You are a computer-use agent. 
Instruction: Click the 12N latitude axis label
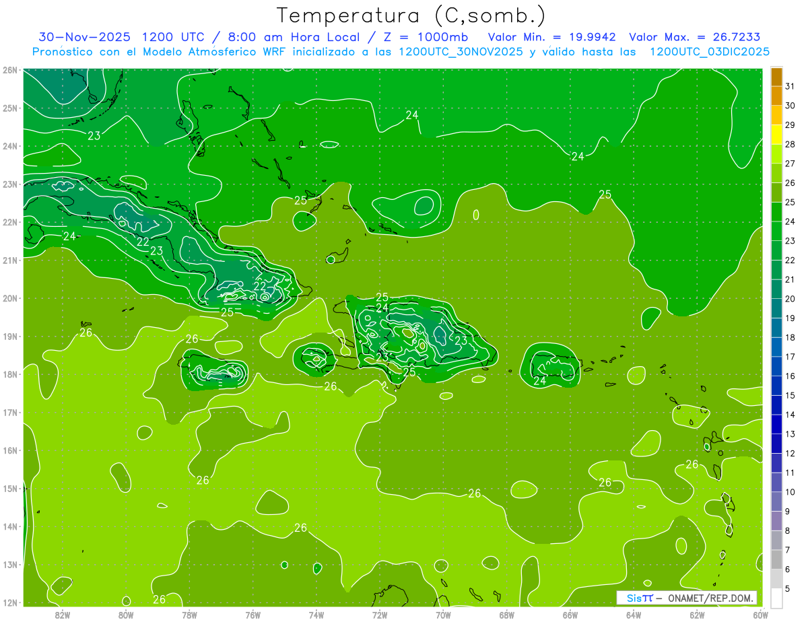coord(10,603)
